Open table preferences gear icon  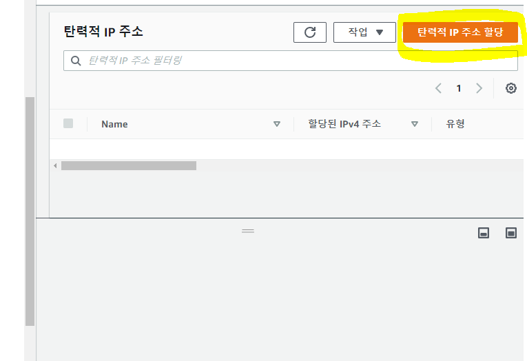(511, 88)
